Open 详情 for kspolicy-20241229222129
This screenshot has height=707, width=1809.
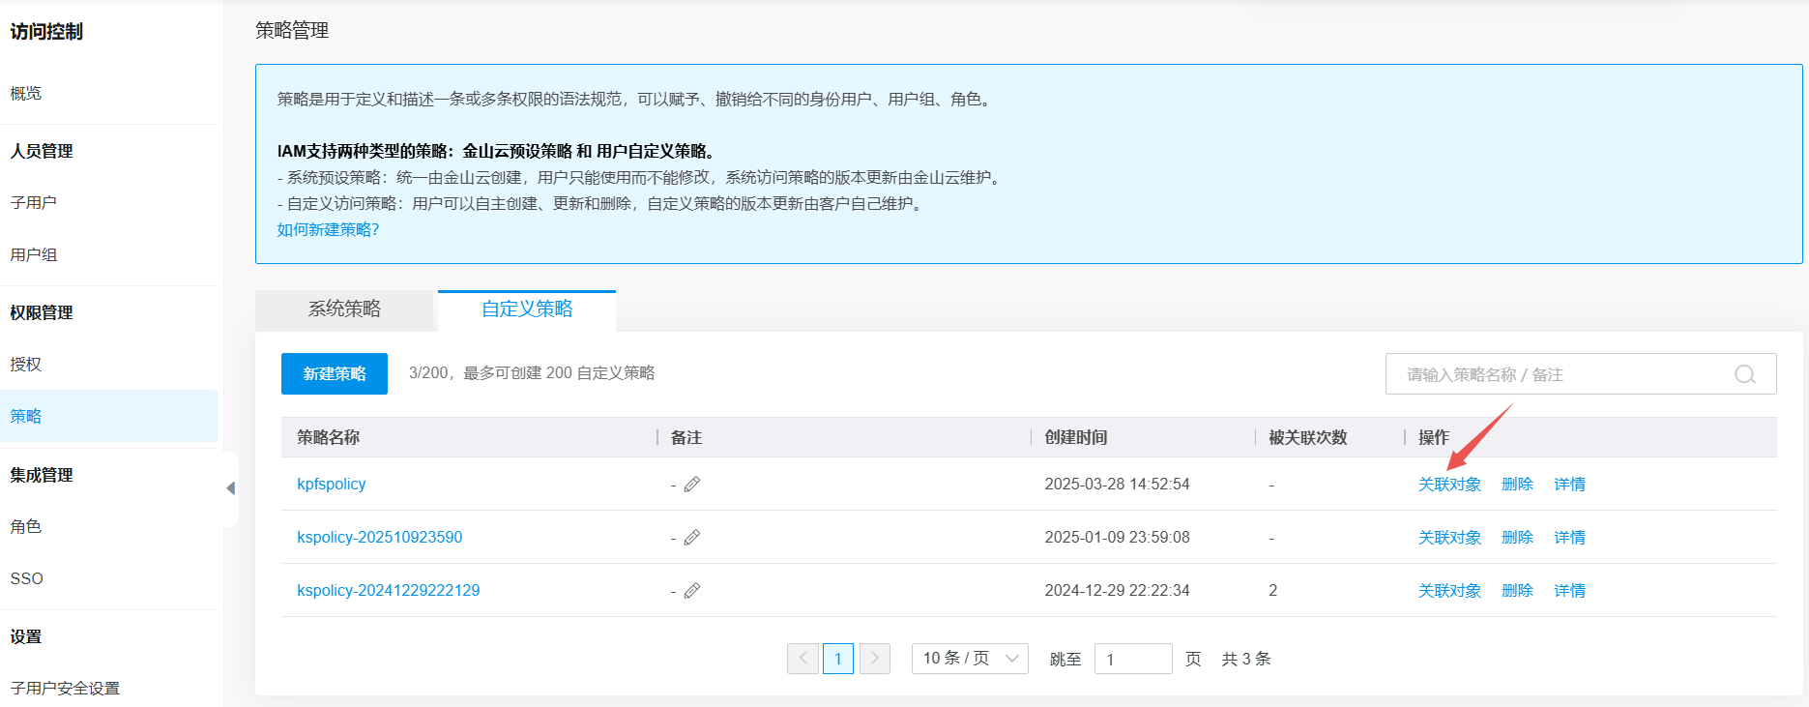click(1569, 591)
